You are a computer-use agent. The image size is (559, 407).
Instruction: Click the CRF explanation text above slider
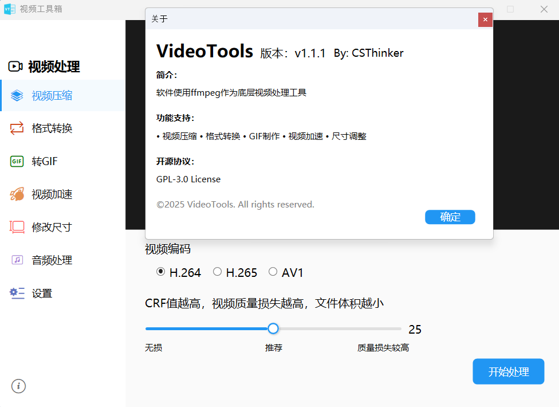coord(264,304)
